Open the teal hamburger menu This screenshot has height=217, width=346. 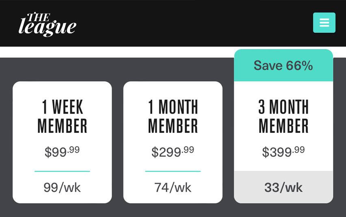(324, 23)
